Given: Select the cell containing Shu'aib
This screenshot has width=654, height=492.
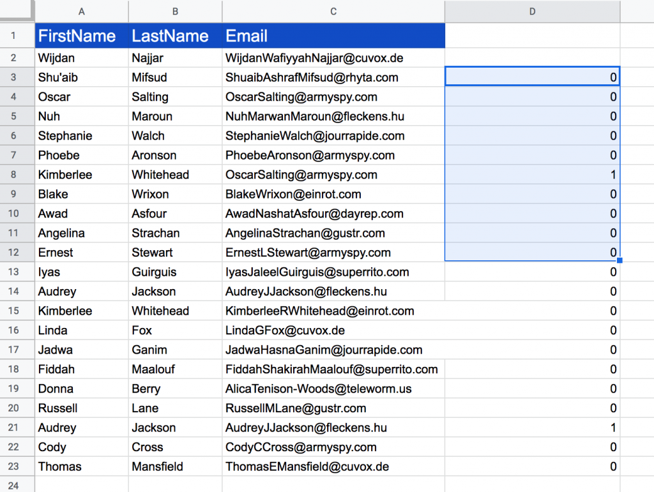Looking at the screenshot, I should tap(82, 77).
